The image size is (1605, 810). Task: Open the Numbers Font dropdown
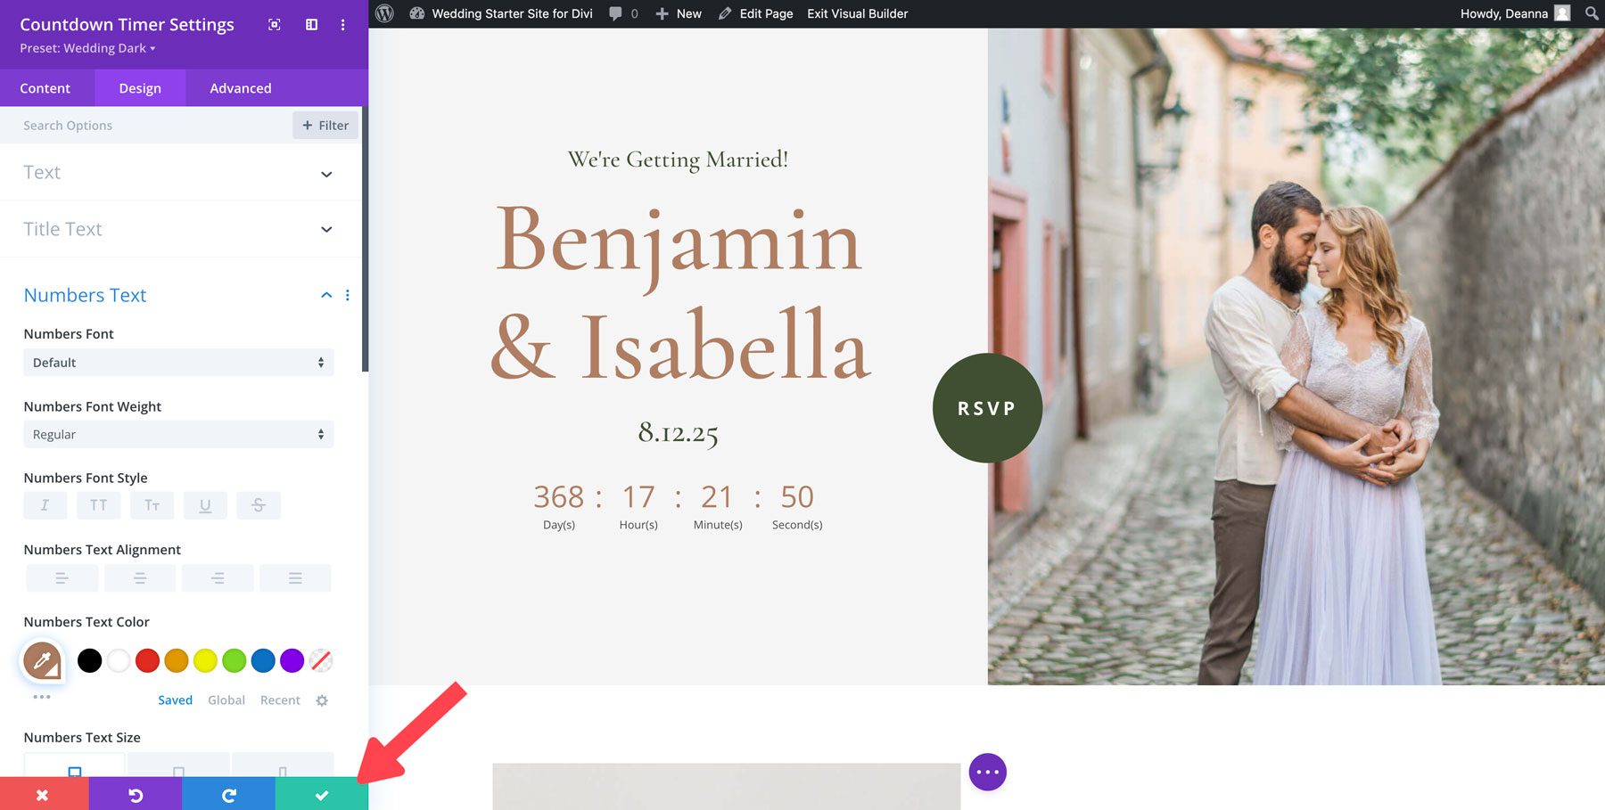pos(177,362)
